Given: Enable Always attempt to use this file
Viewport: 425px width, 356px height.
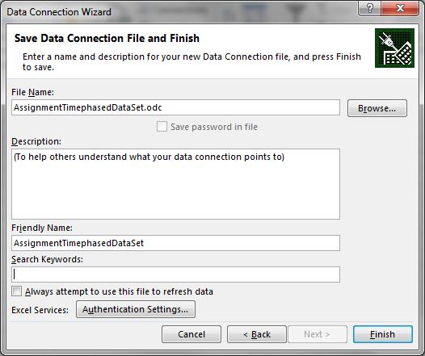Looking at the screenshot, I should pyautogui.click(x=16, y=291).
